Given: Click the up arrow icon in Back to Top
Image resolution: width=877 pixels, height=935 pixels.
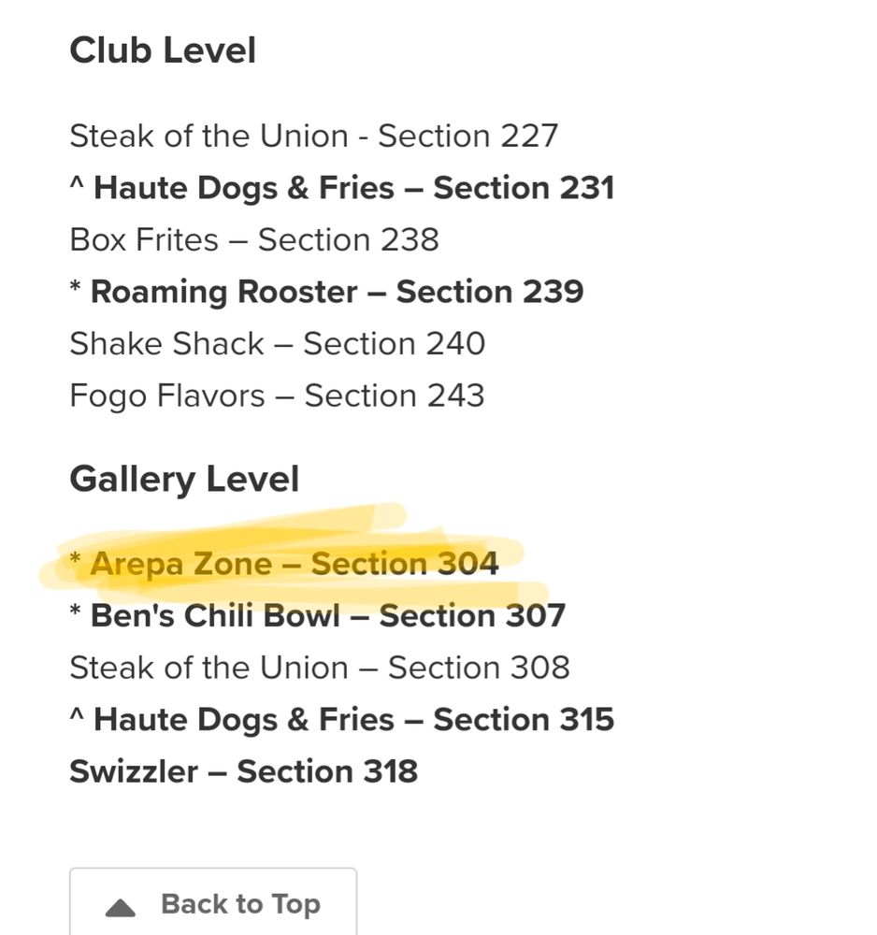Looking at the screenshot, I should [121, 904].
